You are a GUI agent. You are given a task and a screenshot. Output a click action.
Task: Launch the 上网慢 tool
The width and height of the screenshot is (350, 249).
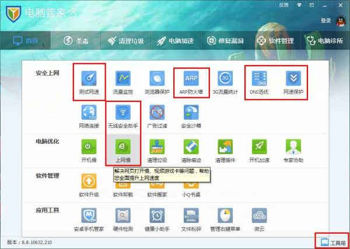click(x=123, y=151)
